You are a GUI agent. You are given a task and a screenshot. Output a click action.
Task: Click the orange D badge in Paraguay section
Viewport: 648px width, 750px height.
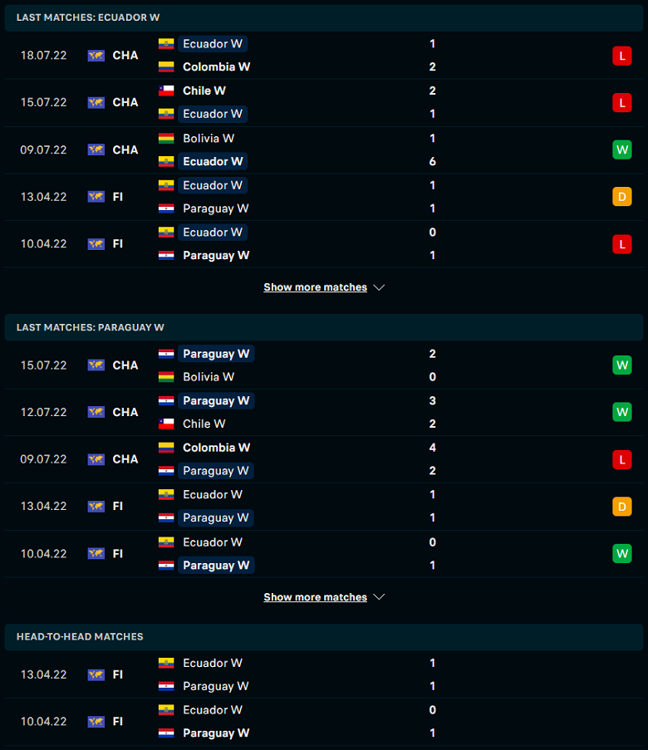point(621,507)
